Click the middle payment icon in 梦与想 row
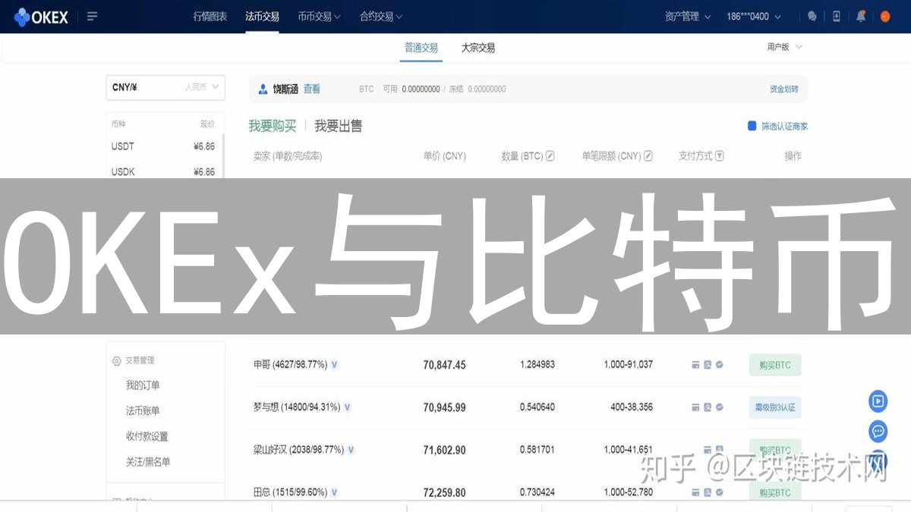911x512 pixels. pyautogui.click(x=708, y=407)
